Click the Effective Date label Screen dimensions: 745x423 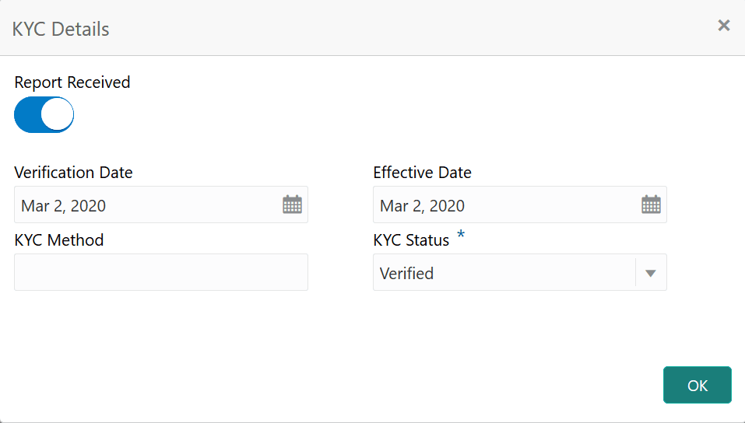[422, 173]
